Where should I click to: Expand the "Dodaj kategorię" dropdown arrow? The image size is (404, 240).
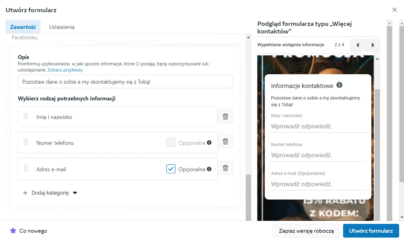(75, 193)
